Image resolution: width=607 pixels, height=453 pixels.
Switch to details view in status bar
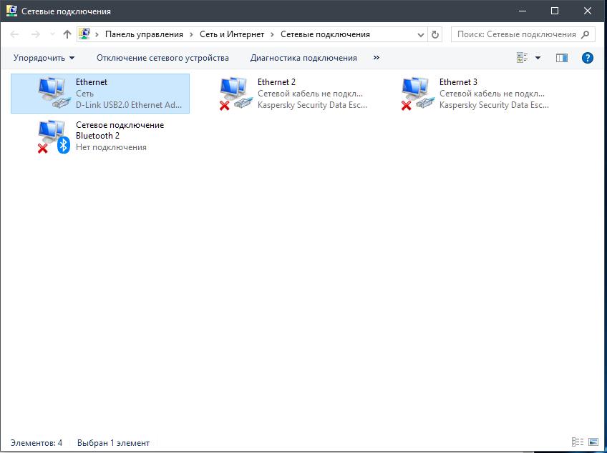578,442
